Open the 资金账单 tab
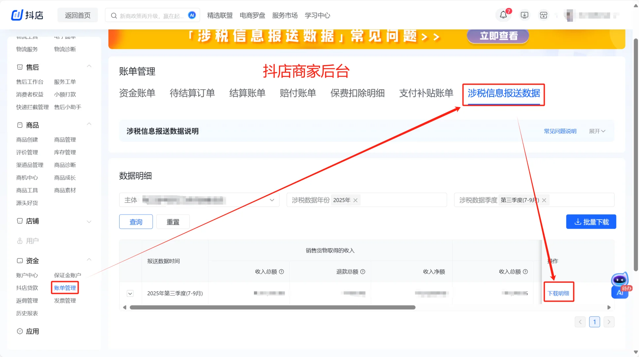The width and height of the screenshot is (639, 357). (x=137, y=93)
